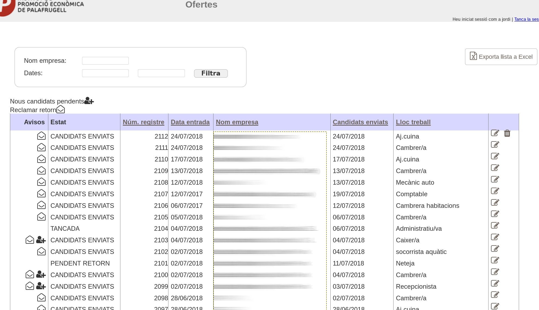Sort by Núm. registre column

(143, 122)
